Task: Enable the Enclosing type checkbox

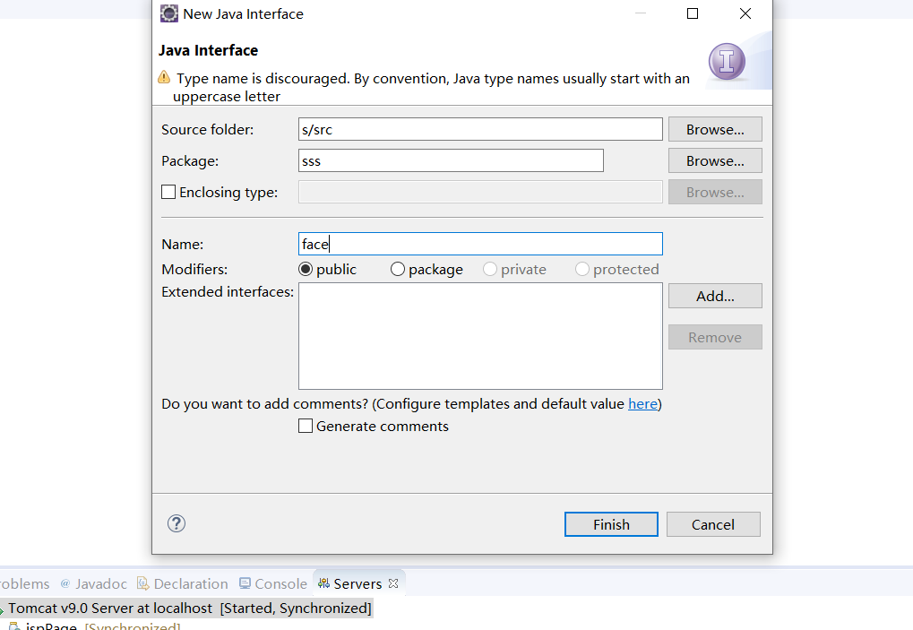Action: (168, 192)
